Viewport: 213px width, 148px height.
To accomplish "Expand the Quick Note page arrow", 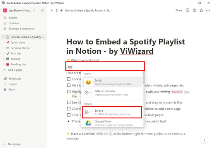I will pyautogui.click(x=4, y=43).
